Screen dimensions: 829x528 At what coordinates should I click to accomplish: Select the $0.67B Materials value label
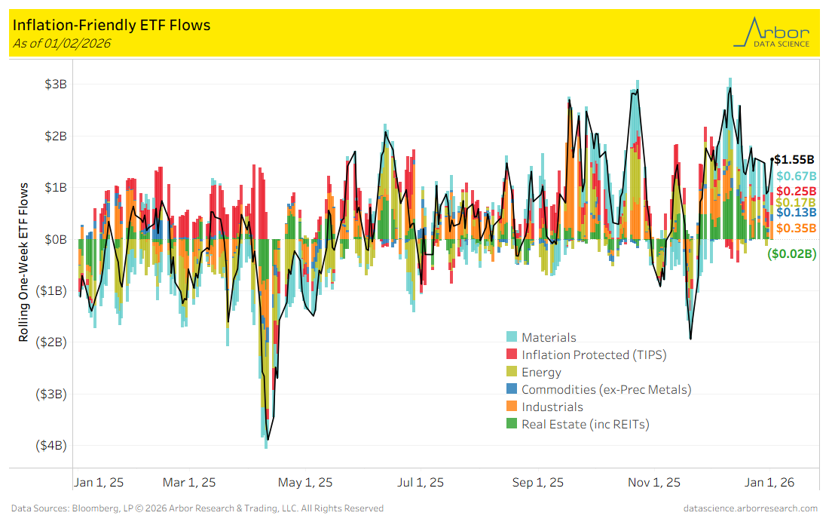pos(795,177)
